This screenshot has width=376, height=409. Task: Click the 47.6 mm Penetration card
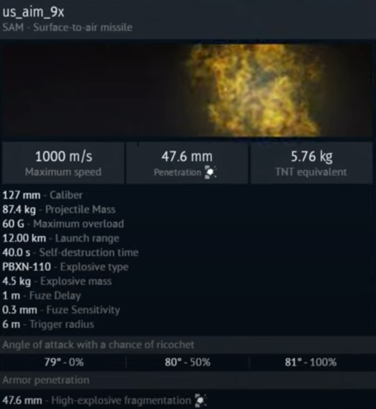click(x=187, y=163)
